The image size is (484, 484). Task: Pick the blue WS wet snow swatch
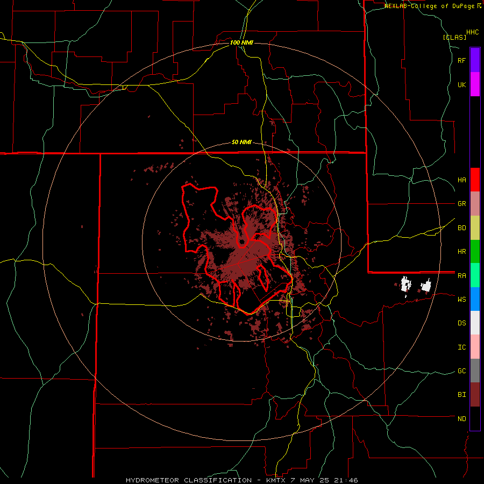click(x=475, y=299)
